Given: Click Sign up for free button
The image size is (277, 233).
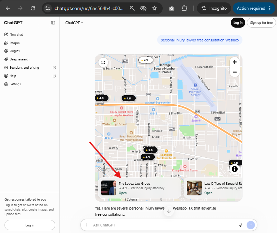Looking at the screenshot, I should (x=261, y=22).
